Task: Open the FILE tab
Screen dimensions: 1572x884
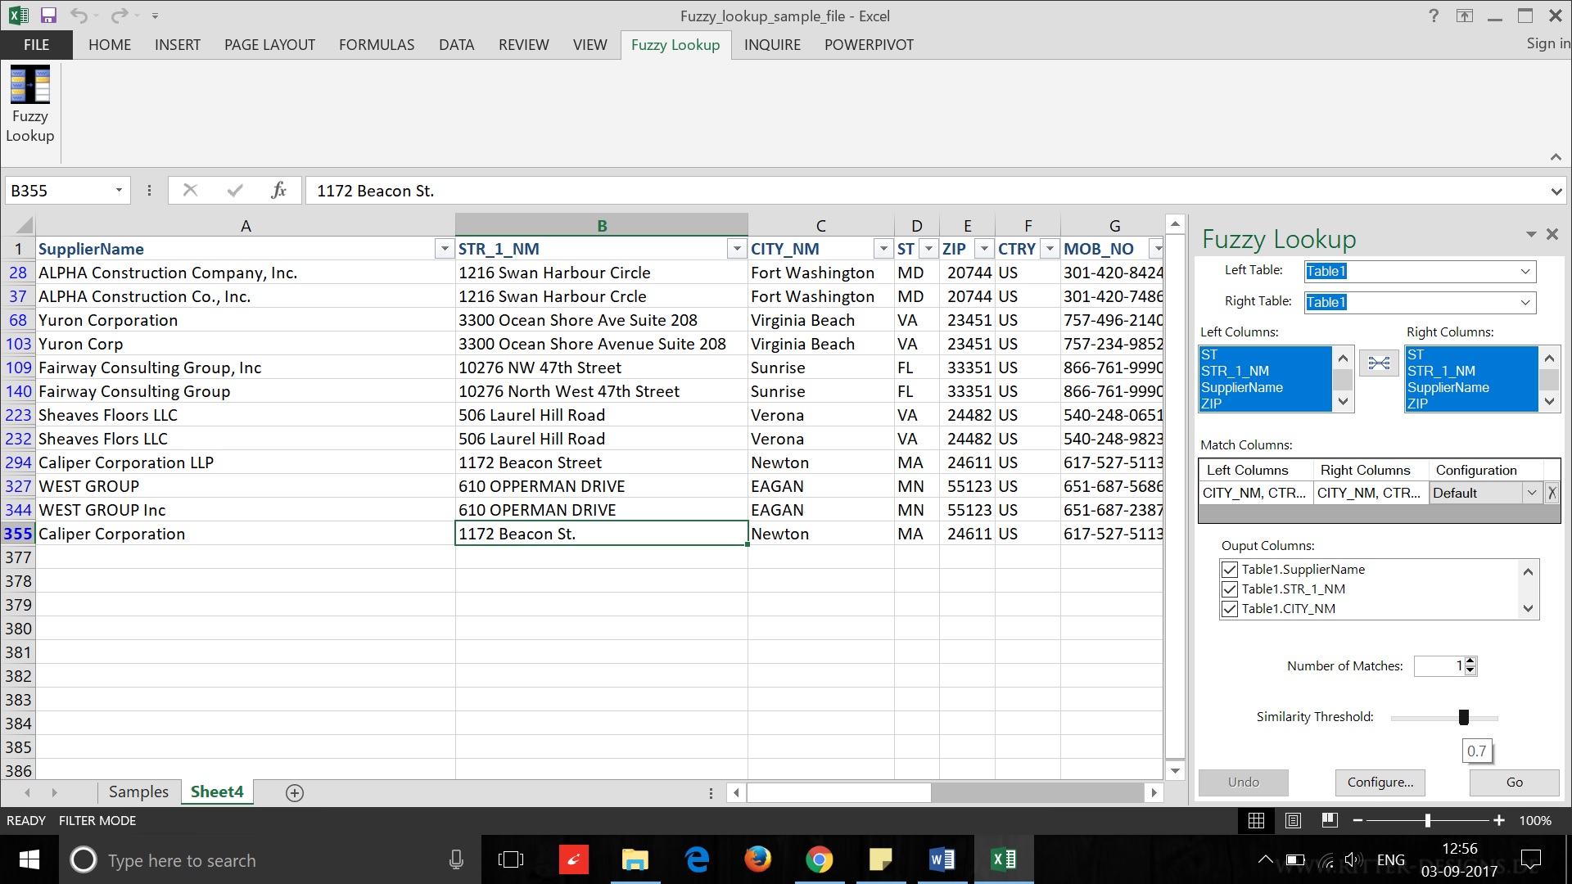Action: [x=36, y=45]
